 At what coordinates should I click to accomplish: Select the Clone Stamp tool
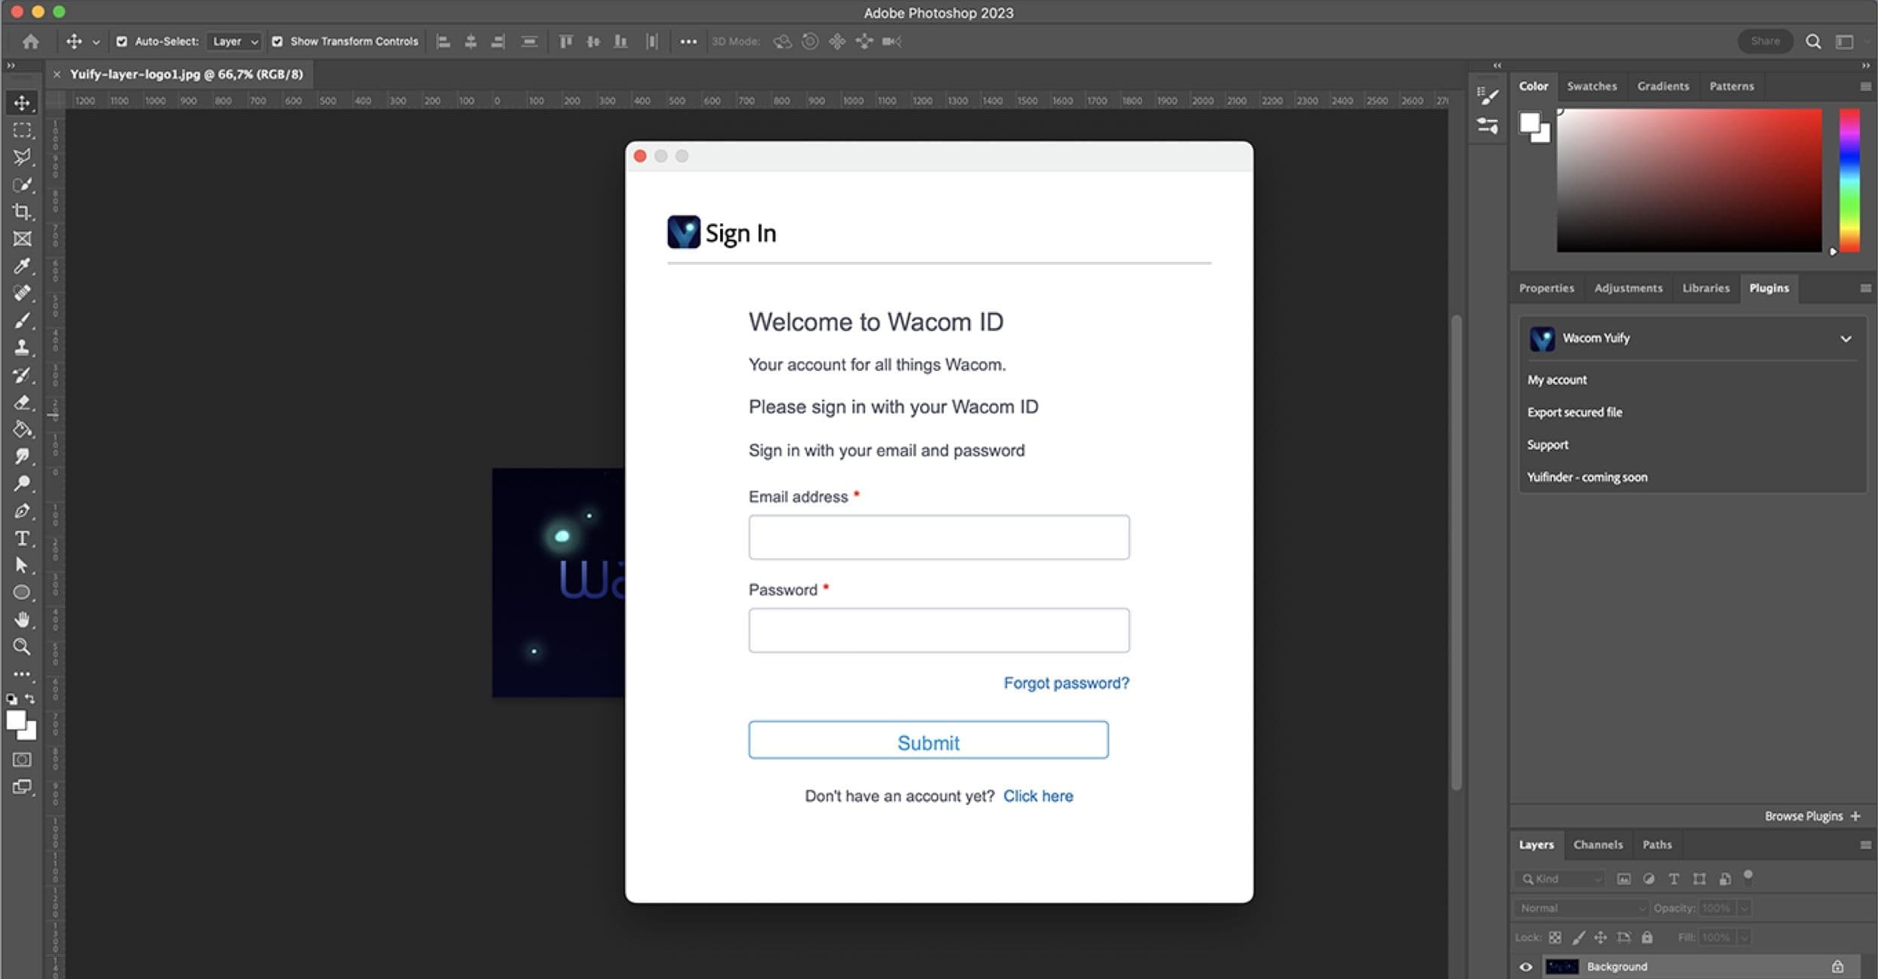[x=22, y=348]
